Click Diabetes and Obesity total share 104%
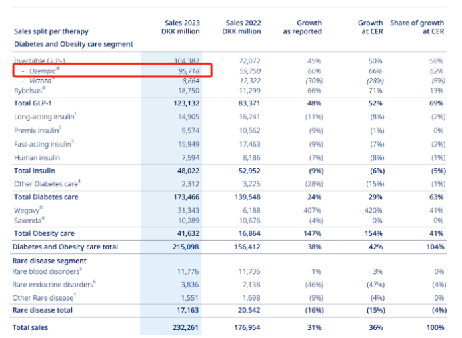462x338 pixels. coord(435,247)
